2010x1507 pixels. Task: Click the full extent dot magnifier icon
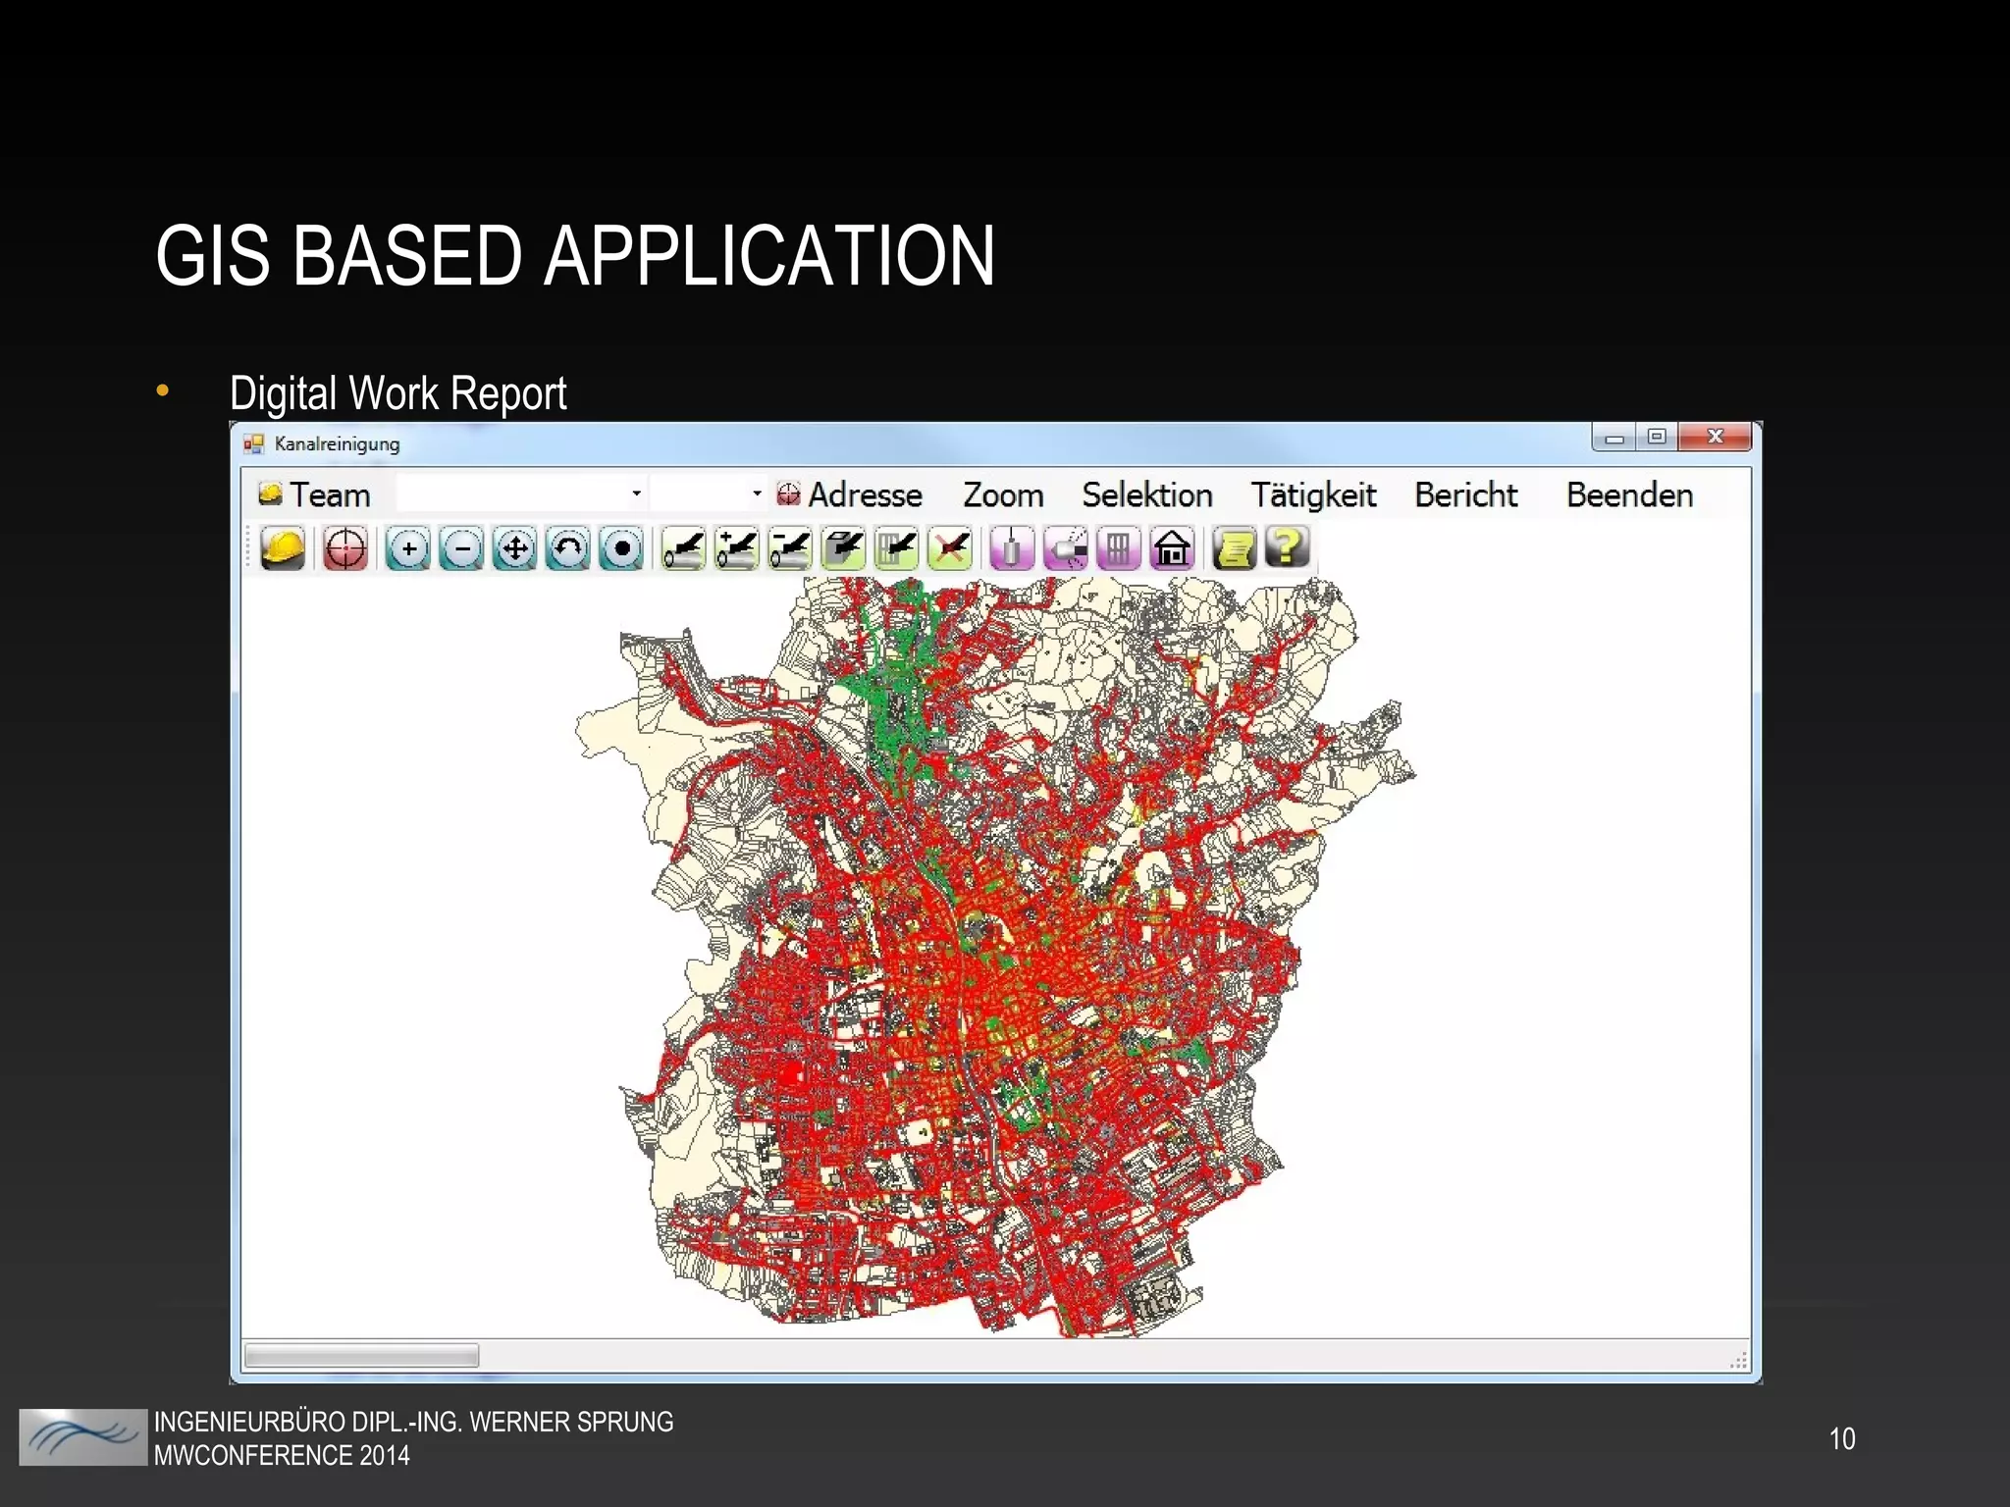point(621,548)
